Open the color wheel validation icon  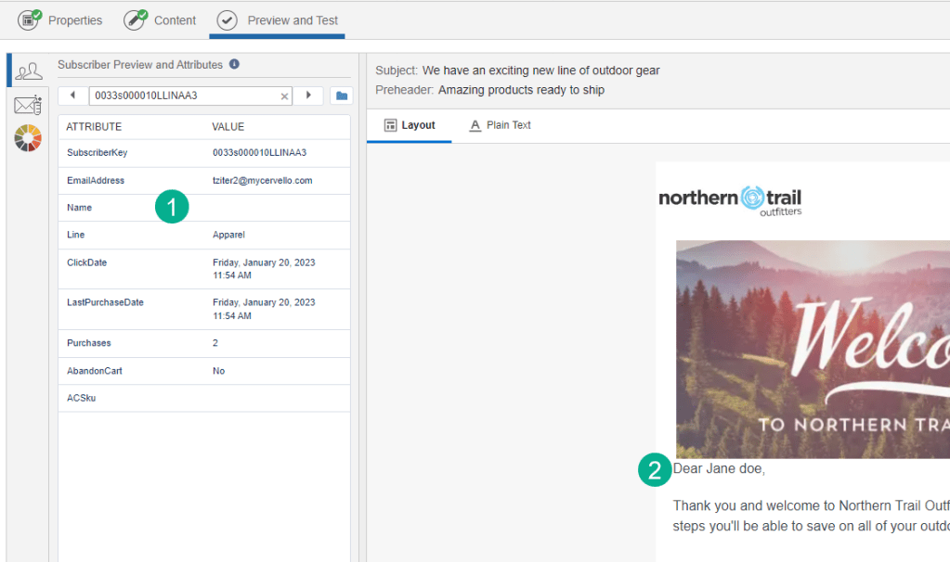pos(28,138)
